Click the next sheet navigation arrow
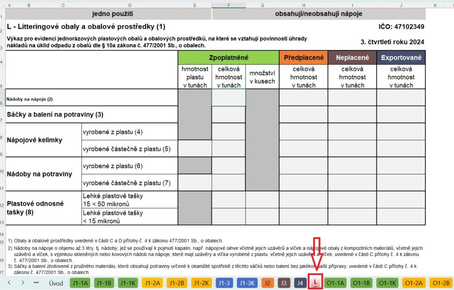 23,282
